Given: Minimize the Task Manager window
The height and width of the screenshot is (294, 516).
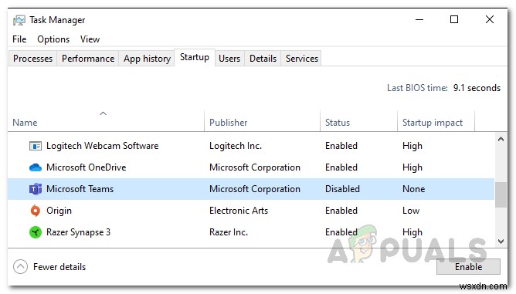Looking at the screenshot, I should point(419,19).
